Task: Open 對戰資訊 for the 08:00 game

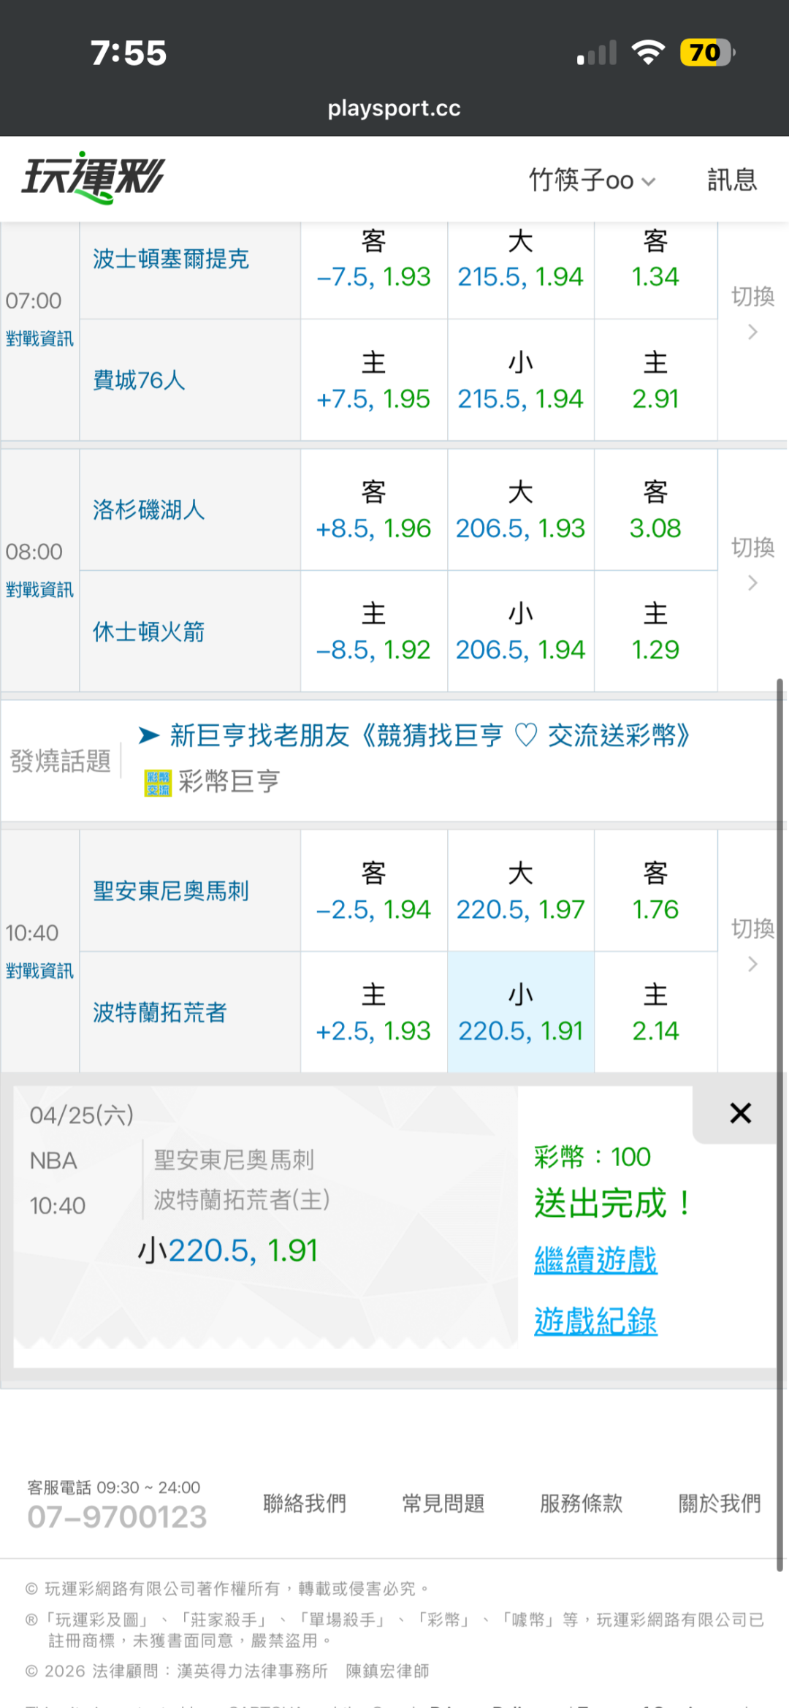Action: coord(39,590)
